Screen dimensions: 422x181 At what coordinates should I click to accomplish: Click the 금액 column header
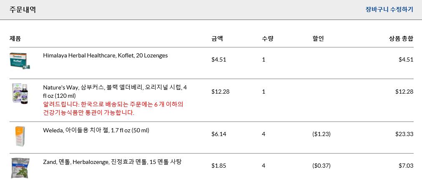pyautogui.click(x=217, y=39)
